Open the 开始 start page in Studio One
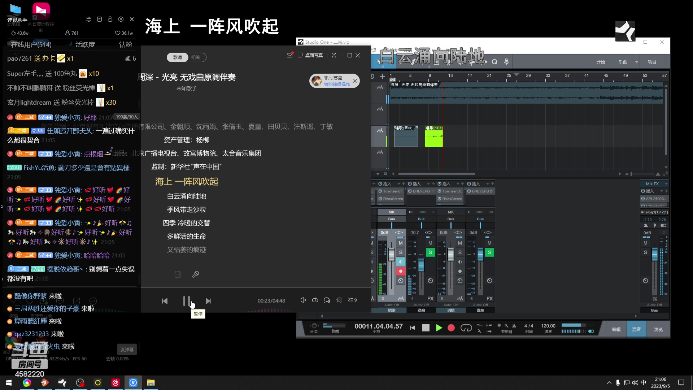The width and height of the screenshot is (693, 390). (601, 62)
